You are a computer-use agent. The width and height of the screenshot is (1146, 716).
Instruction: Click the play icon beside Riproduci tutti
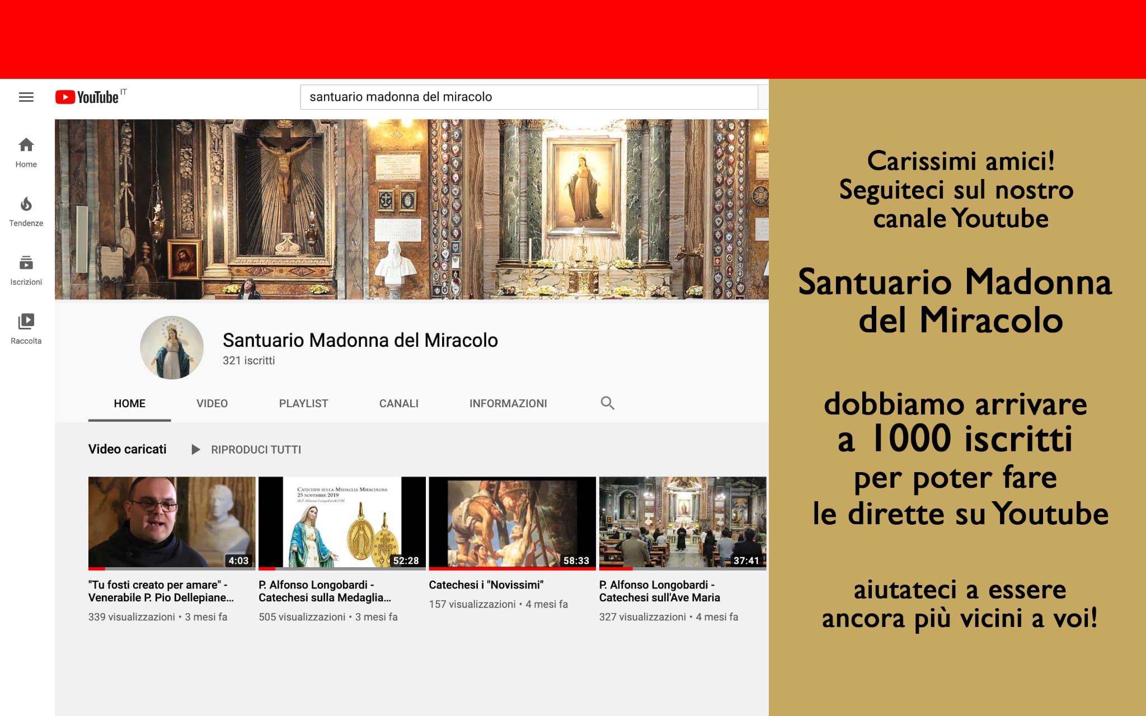195,449
